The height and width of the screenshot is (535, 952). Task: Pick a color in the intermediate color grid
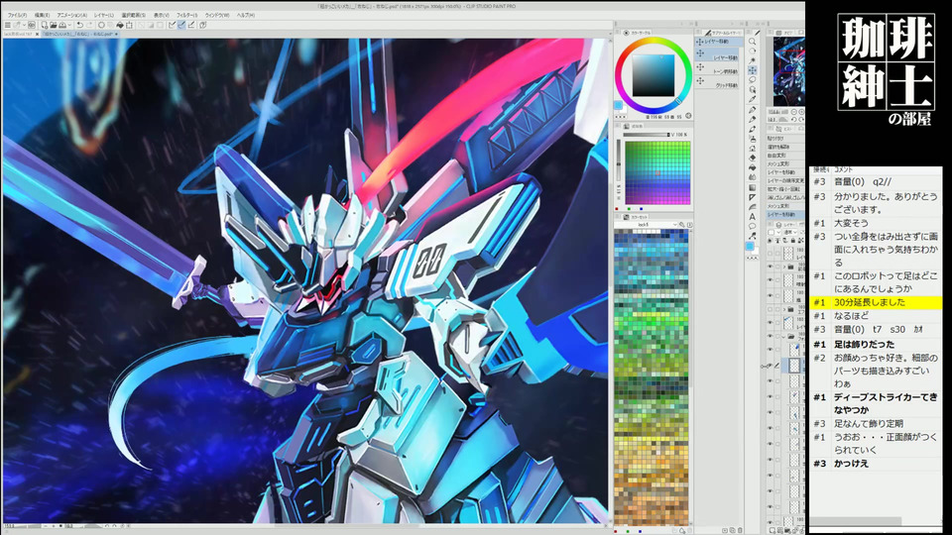point(657,172)
